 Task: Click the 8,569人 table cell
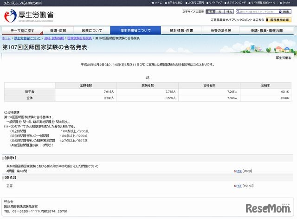point(148,98)
